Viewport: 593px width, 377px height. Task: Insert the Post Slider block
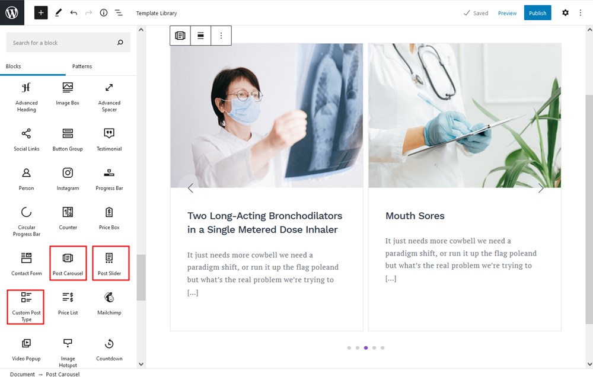point(110,263)
